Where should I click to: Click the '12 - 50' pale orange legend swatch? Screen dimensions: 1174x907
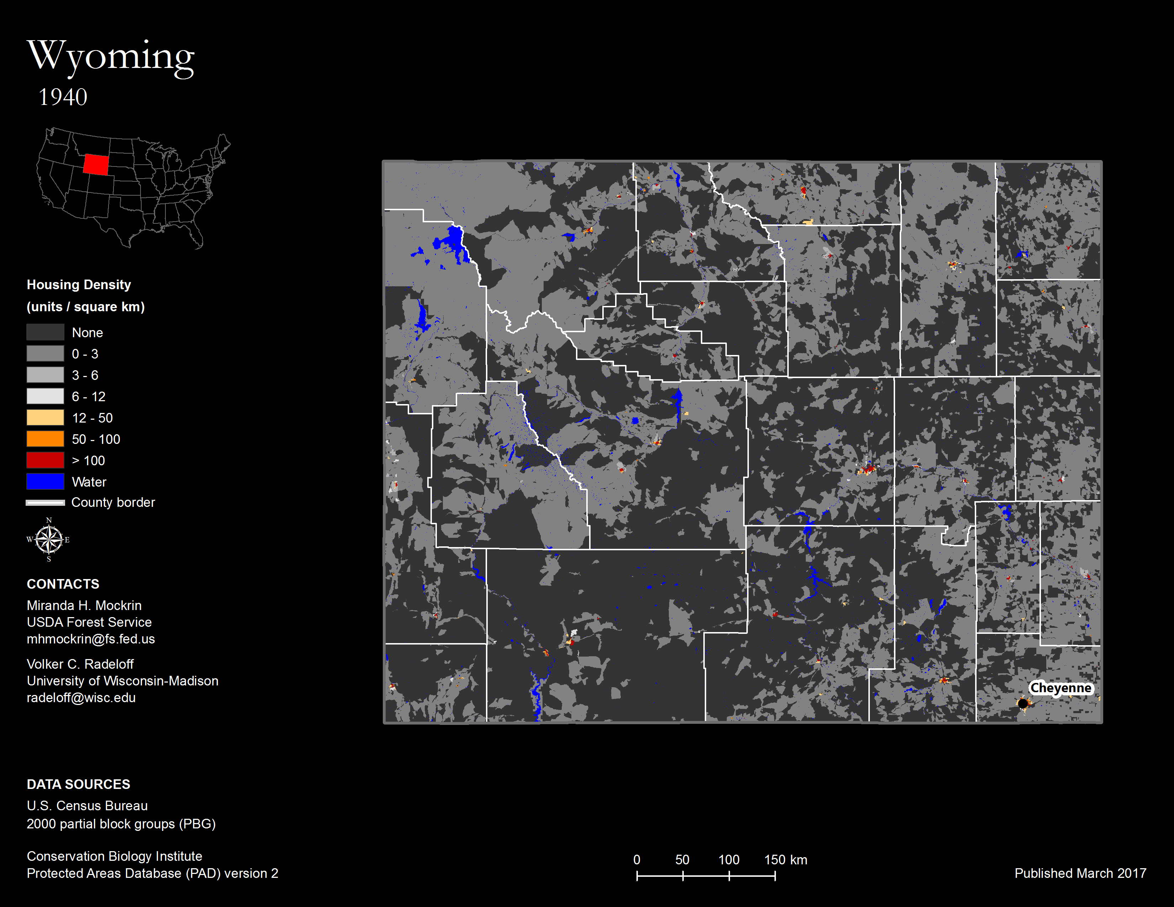click(45, 418)
